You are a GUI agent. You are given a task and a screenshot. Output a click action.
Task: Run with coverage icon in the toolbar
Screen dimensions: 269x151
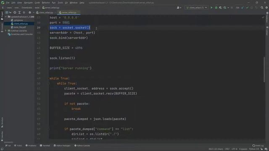tap(220, 8)
